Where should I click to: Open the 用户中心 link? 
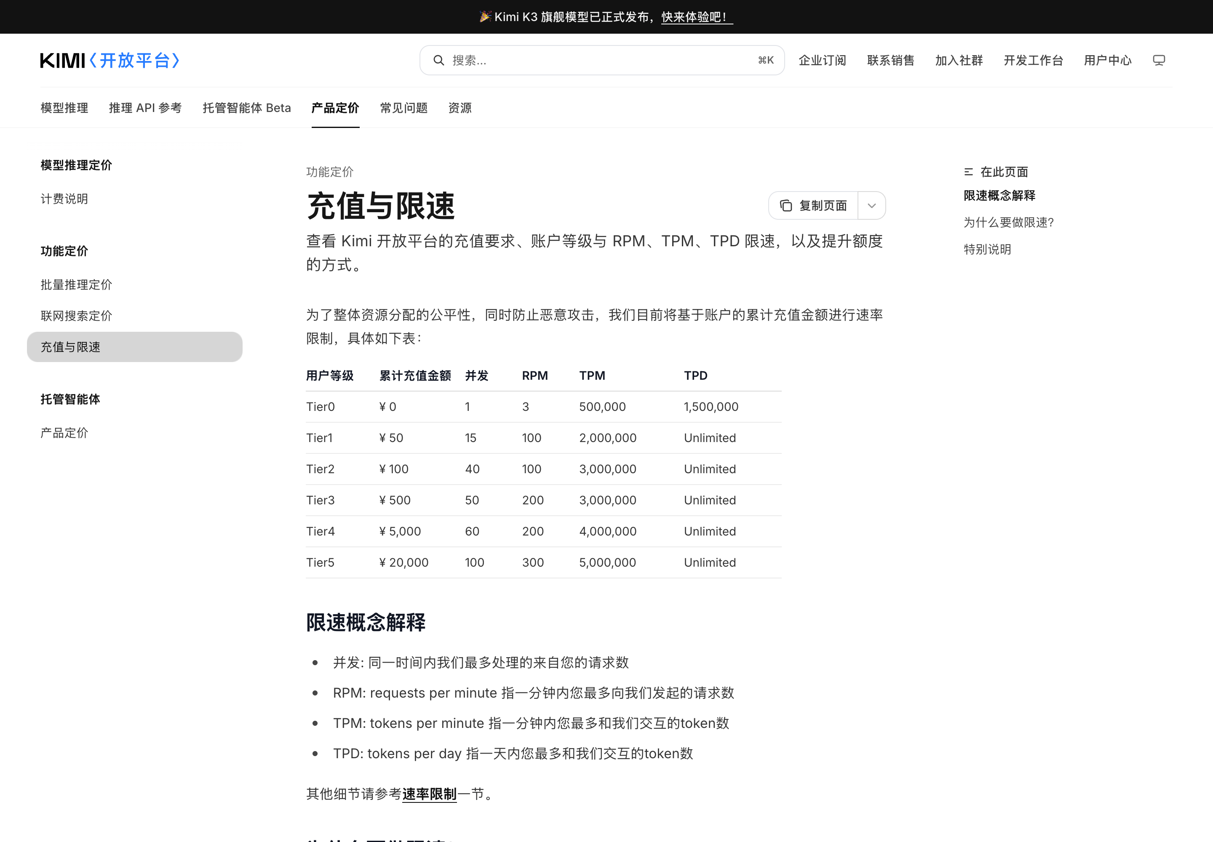1107,60
